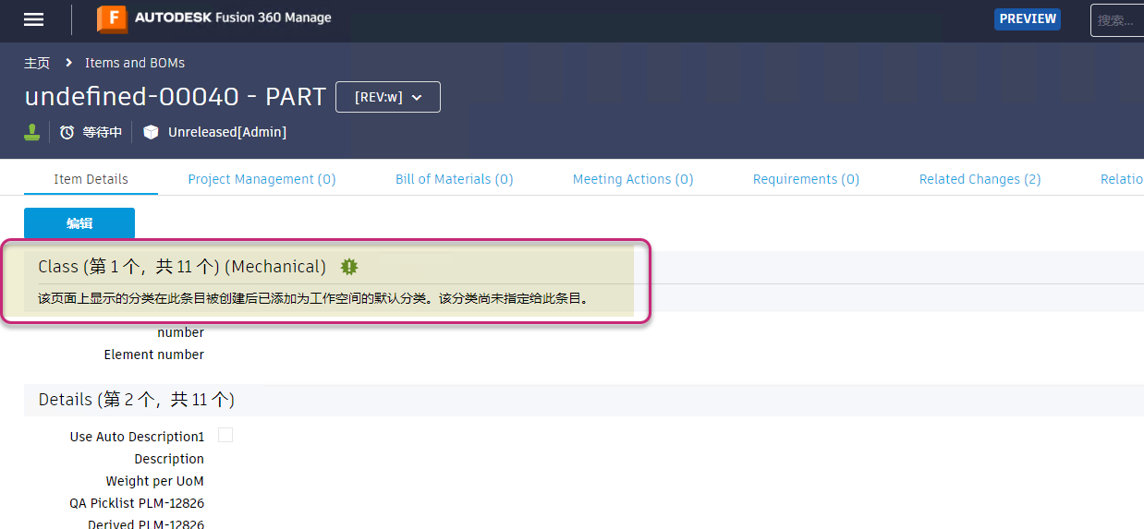
Task: Click the Unreleased[Admin] status text
Action: (227, 132)
